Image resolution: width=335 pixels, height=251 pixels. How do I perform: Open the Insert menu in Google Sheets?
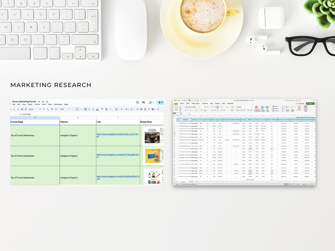(x=30, y=104)
